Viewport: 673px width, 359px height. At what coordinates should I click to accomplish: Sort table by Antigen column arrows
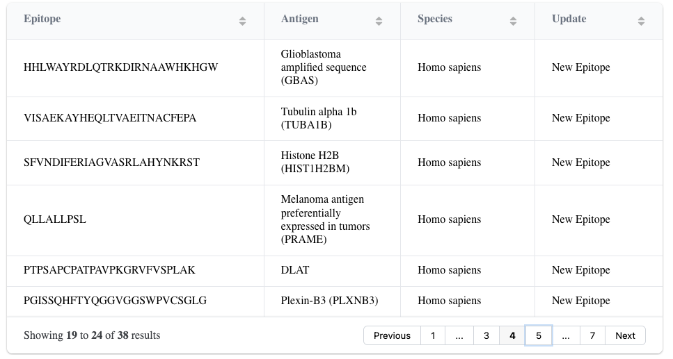pos(379,21)
